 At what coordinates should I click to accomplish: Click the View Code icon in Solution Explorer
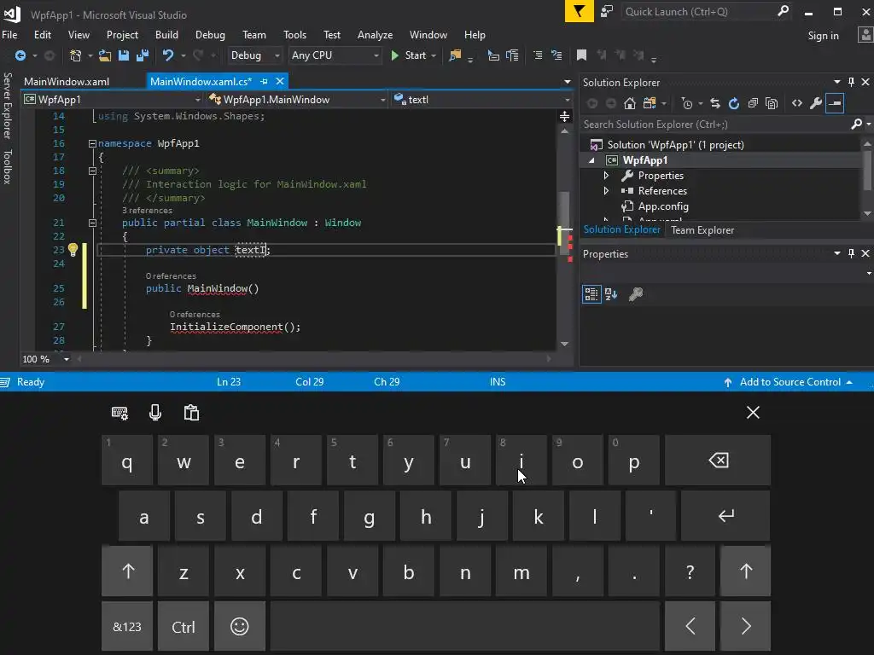797,103
